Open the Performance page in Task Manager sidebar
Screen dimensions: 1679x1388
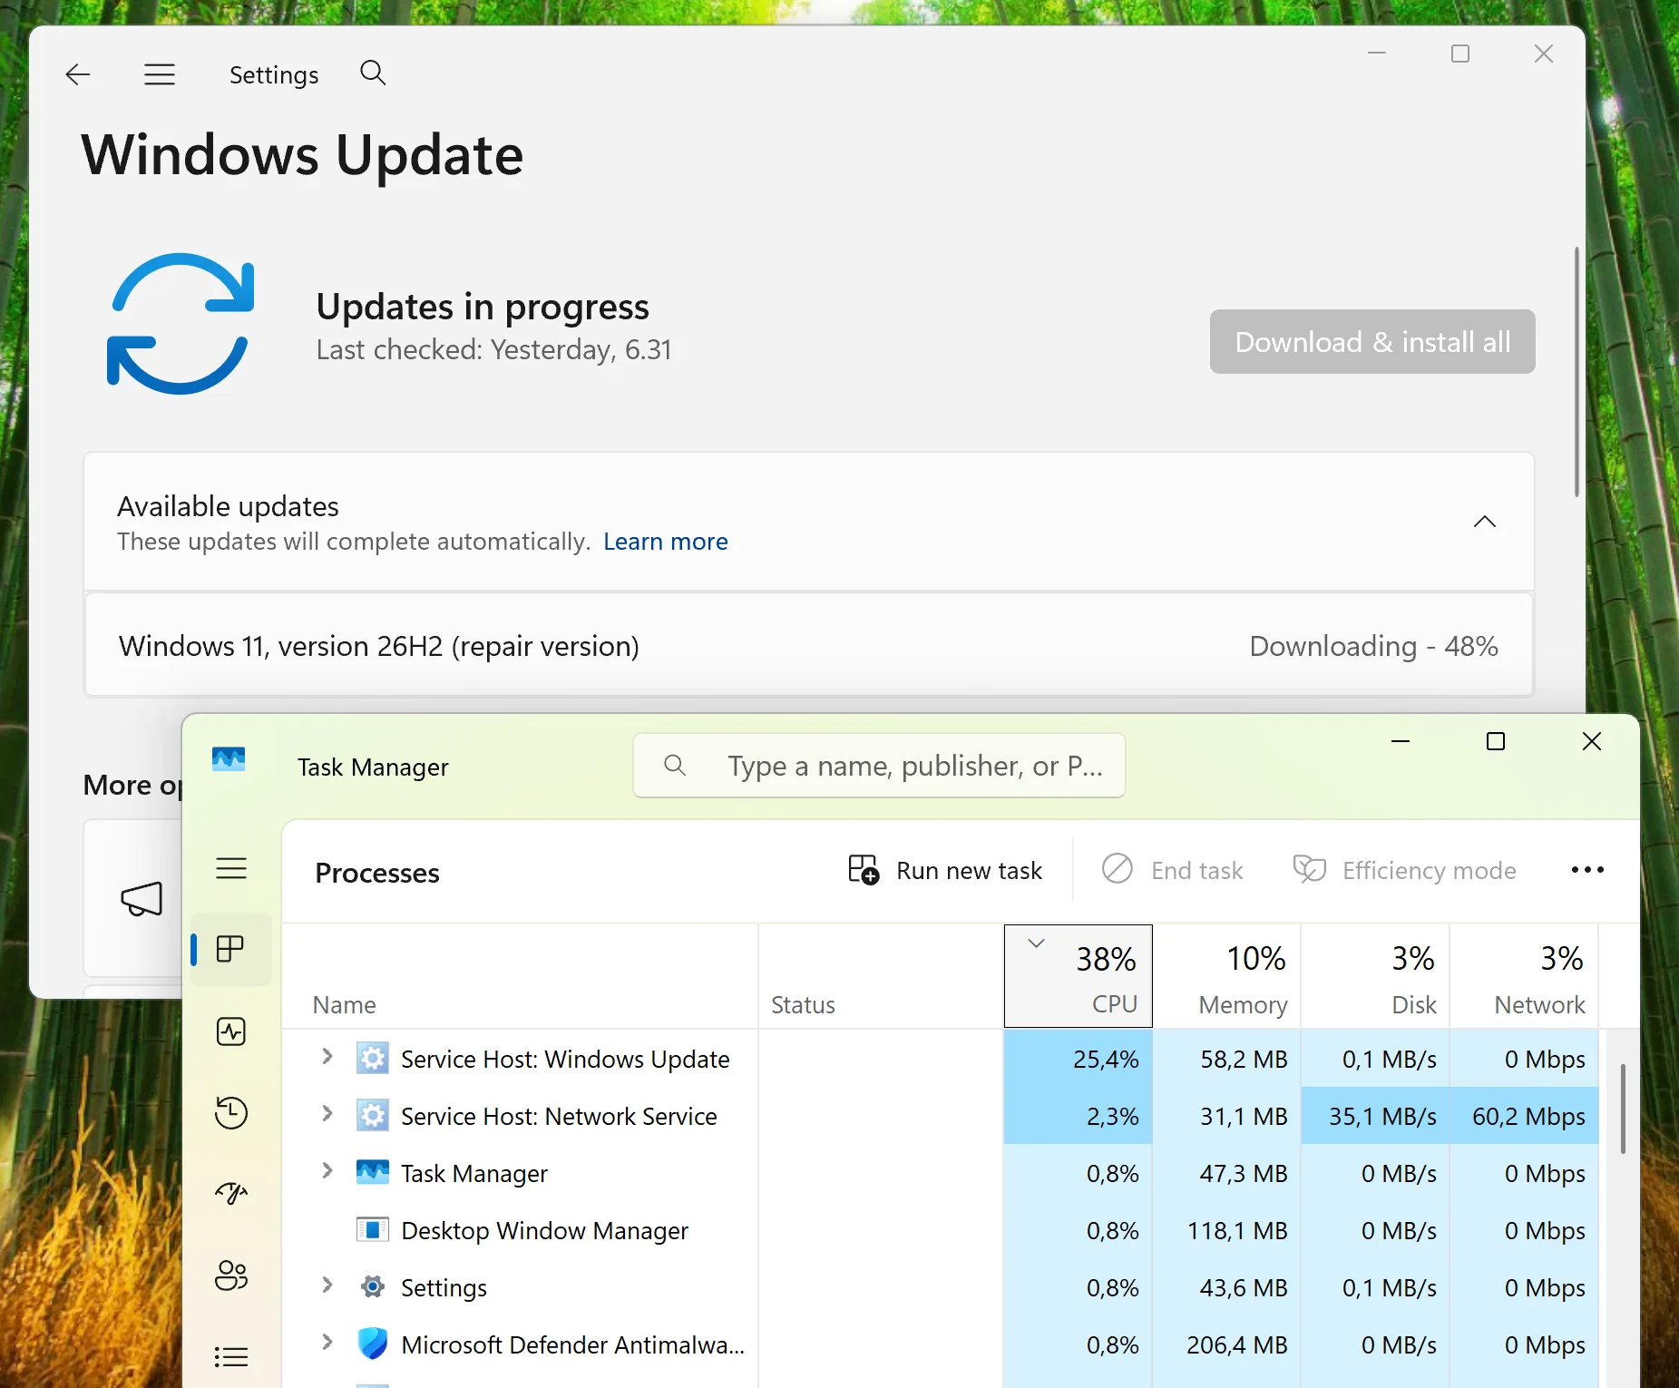(x=231, y=1031)
